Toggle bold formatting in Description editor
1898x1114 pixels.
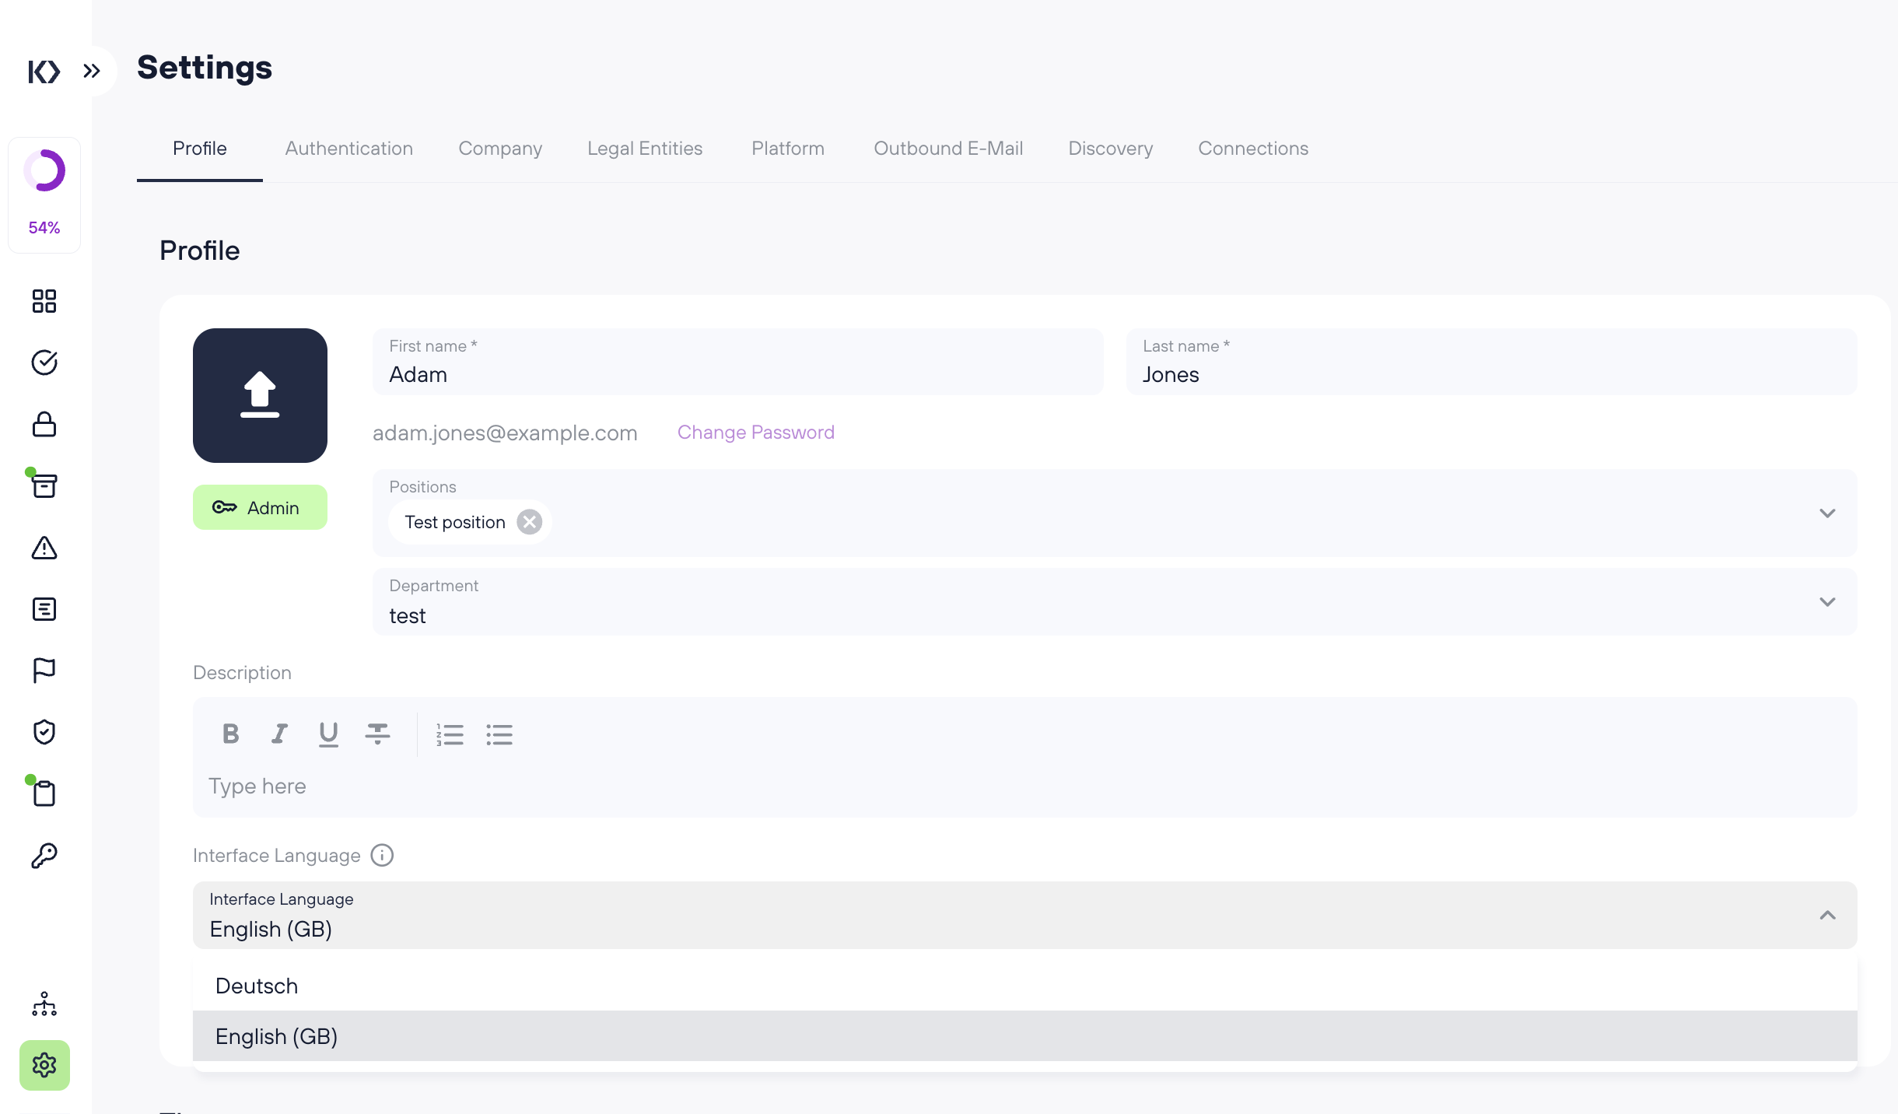coord(230,734)
